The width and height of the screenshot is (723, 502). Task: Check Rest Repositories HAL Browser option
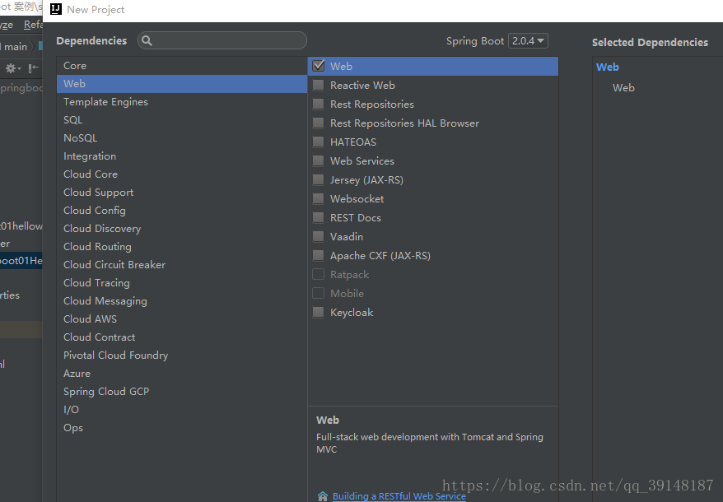[x=318, y=123]
